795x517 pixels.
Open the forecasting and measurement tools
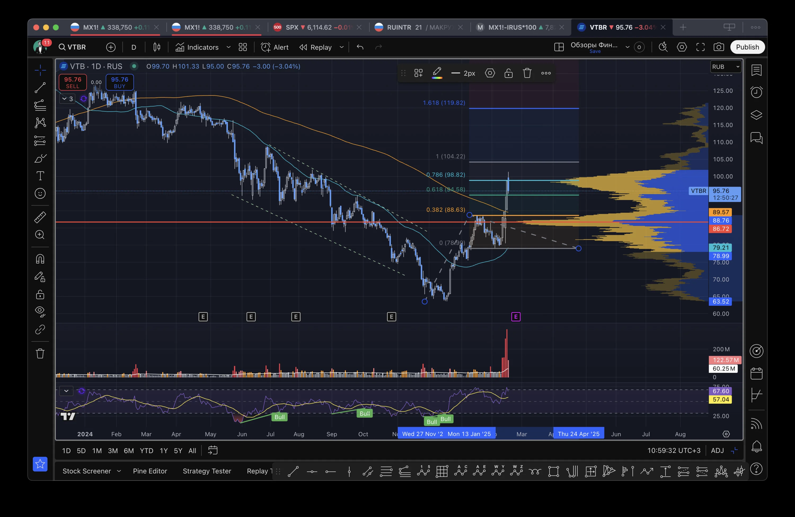(x=40, y=141)
